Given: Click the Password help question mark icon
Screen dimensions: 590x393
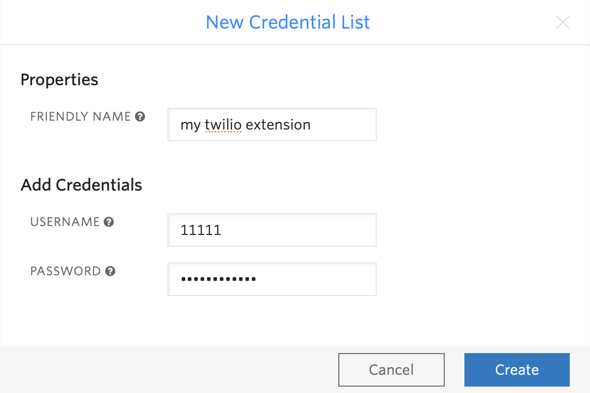Looking at the screenshot, I should pyautogui.click(x=109, y=271).
